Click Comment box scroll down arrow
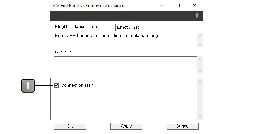Screen dimensions: 253x134 click(200, 71)
